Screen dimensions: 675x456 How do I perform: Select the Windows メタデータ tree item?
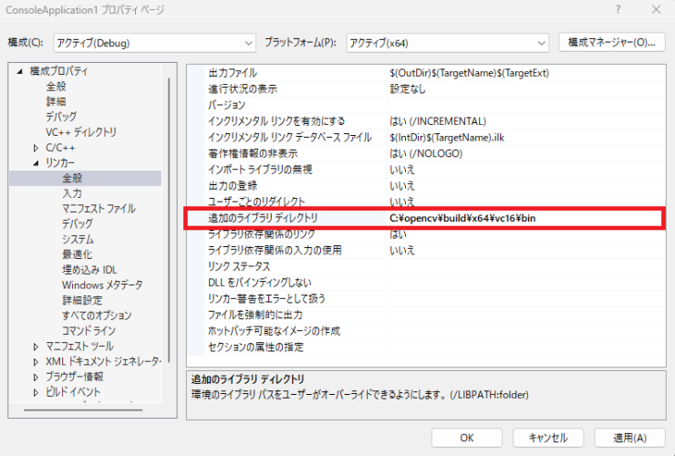pos(102,285)
